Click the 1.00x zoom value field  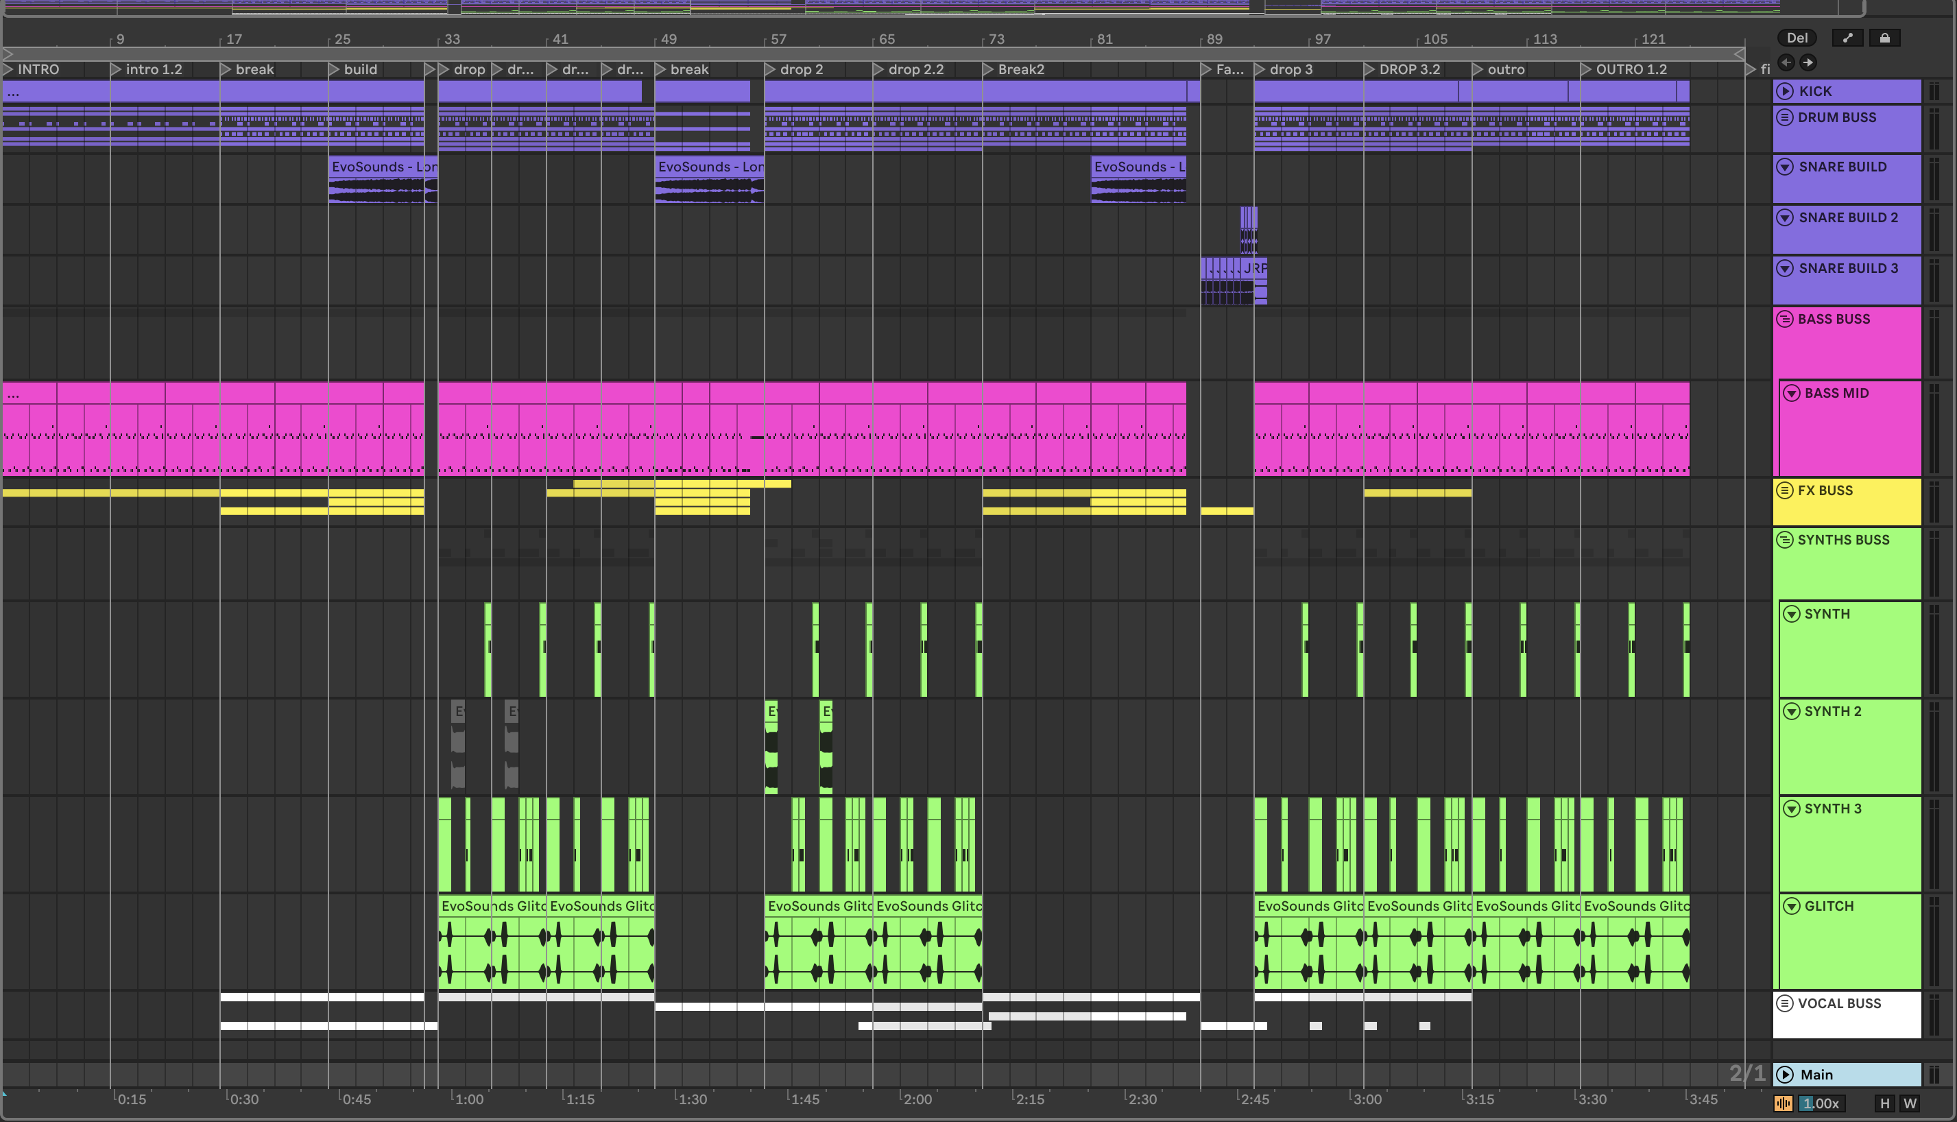click(1821, 1103)
